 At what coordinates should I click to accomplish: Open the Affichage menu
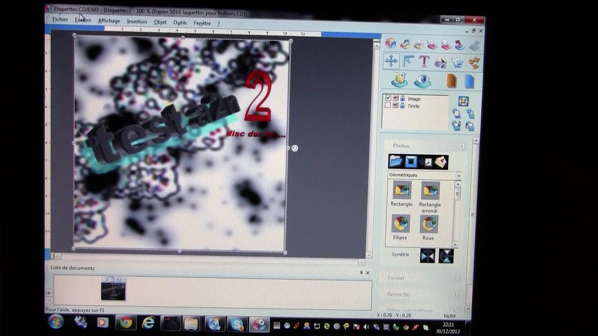(109, 21)
